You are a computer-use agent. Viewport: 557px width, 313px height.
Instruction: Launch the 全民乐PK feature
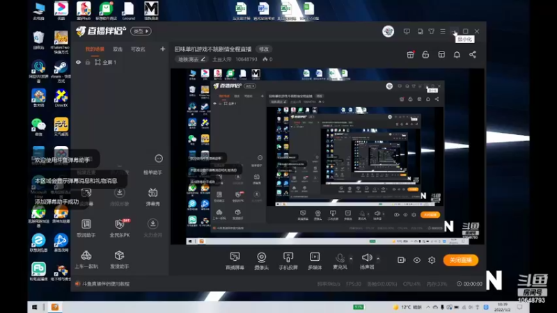[120, 228]
